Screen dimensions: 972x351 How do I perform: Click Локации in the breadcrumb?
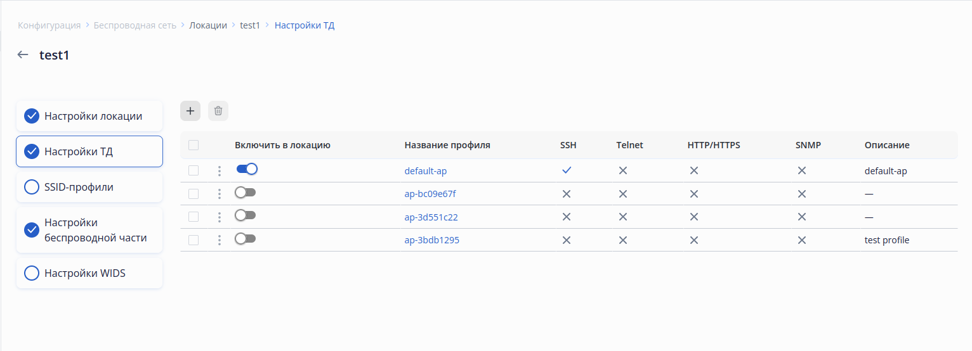tap(208, 25)
